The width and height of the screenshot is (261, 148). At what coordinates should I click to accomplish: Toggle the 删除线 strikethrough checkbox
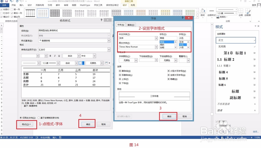click(120, 71)
